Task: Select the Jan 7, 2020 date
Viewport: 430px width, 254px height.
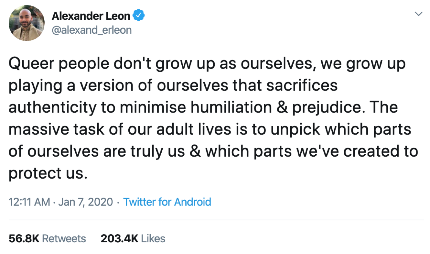Action: tap(85, 202)
